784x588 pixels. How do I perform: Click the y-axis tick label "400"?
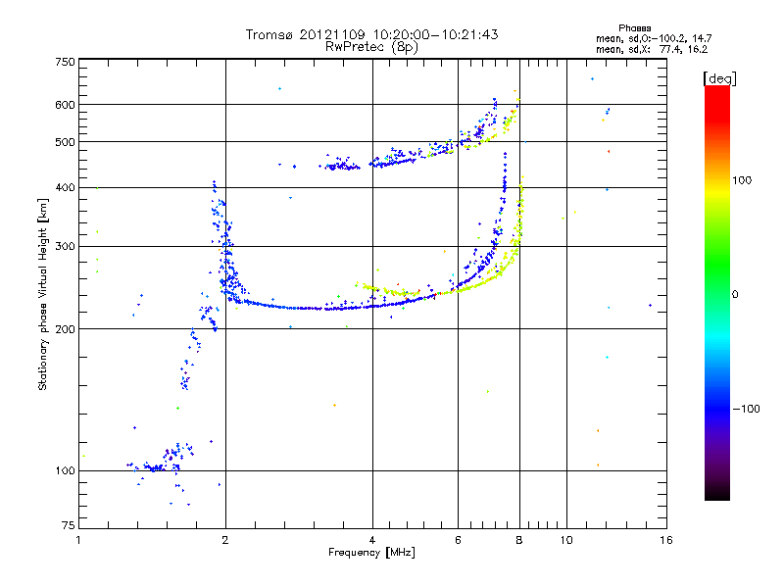coord(65,187)
